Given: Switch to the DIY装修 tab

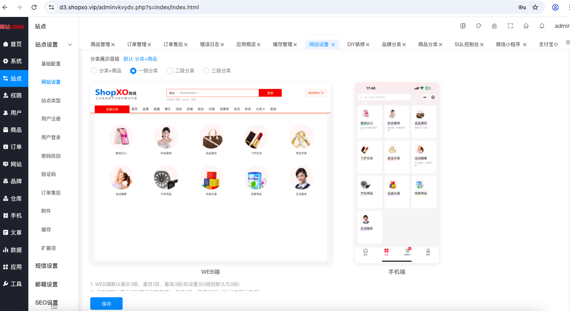Looking at the screenshot, I should click(356, 44).
